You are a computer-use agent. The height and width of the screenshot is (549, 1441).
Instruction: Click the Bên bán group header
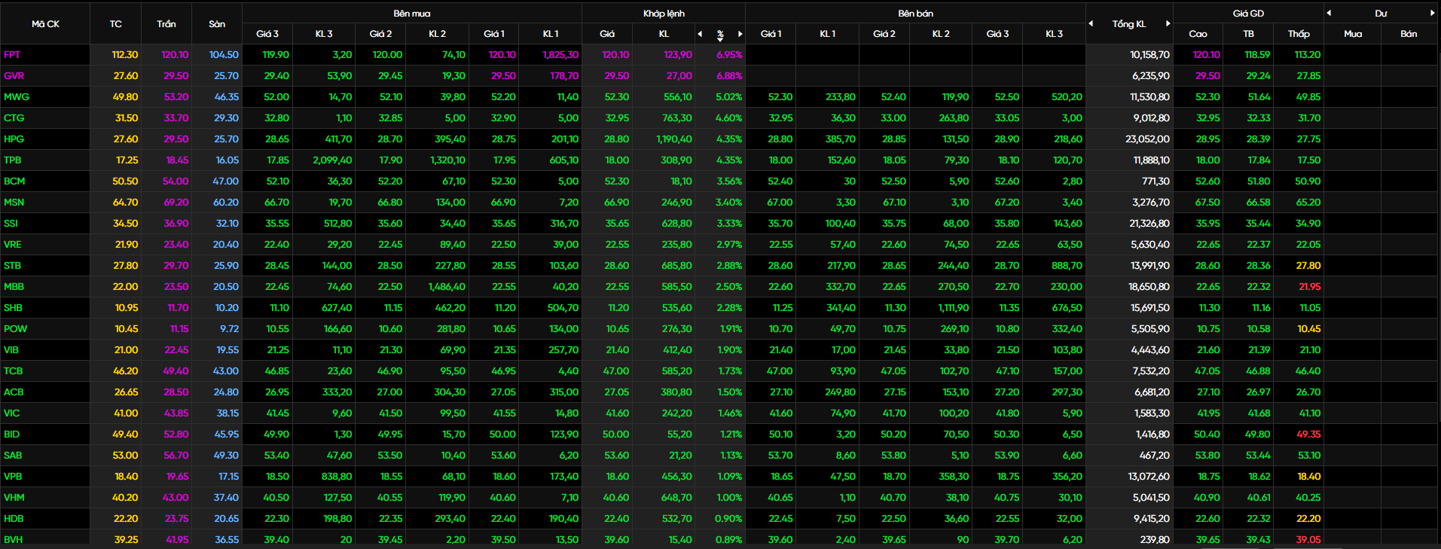point(916,14)
